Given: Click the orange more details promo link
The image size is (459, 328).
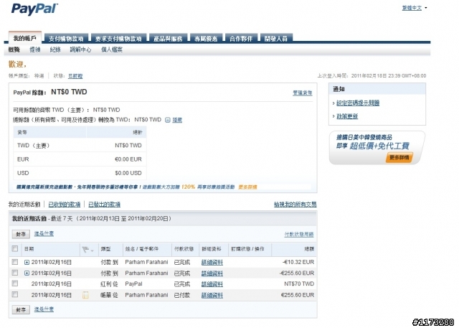Looking at the screenshot, I should [x=247, y=187].
